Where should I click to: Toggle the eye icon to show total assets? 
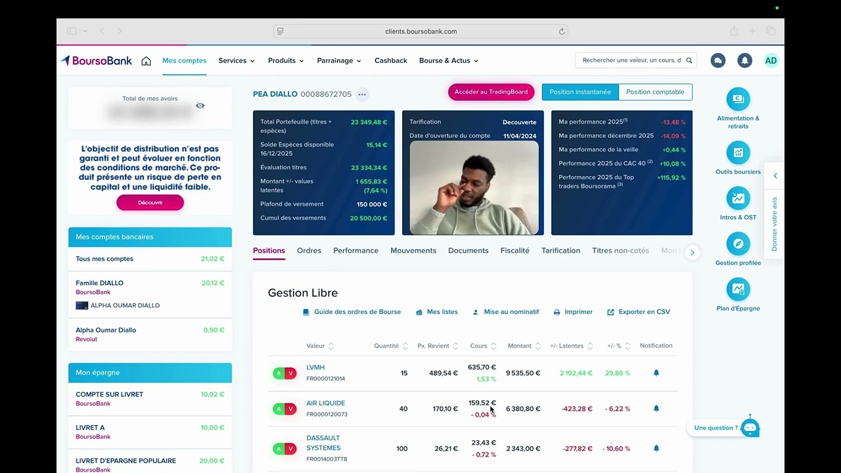pos(200,106)
